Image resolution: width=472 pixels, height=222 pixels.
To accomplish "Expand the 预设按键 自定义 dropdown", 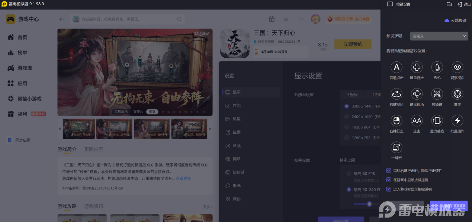I will 439,36.
